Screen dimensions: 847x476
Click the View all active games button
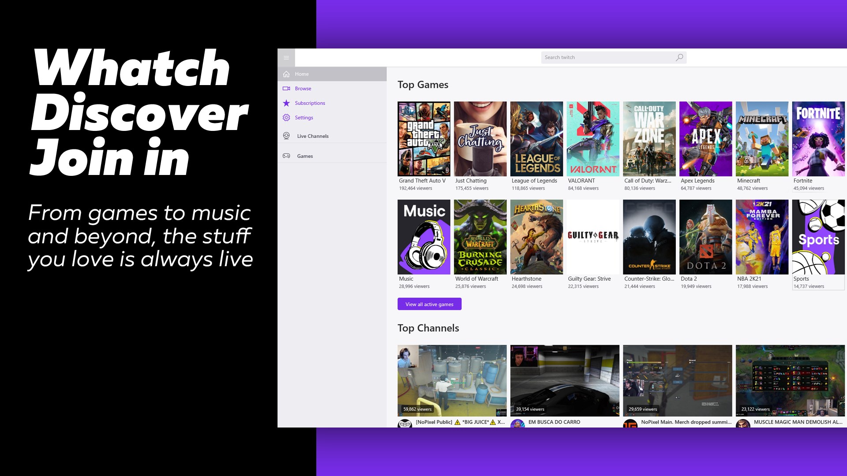(x=429, y=304)
